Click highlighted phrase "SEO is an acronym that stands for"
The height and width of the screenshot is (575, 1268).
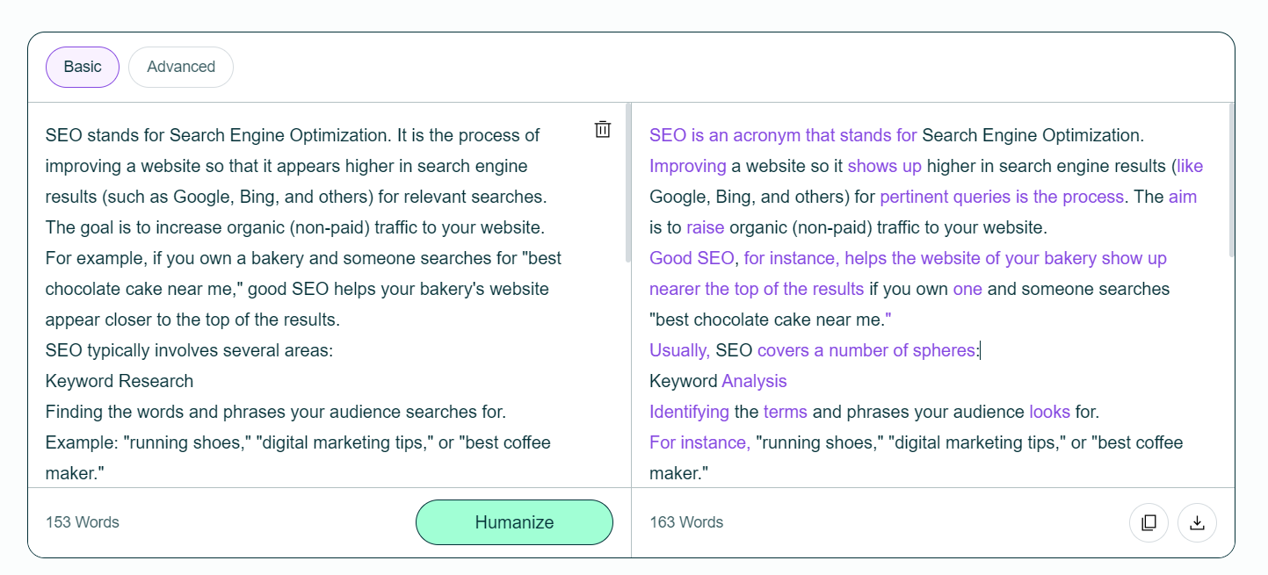click(783, 136)
